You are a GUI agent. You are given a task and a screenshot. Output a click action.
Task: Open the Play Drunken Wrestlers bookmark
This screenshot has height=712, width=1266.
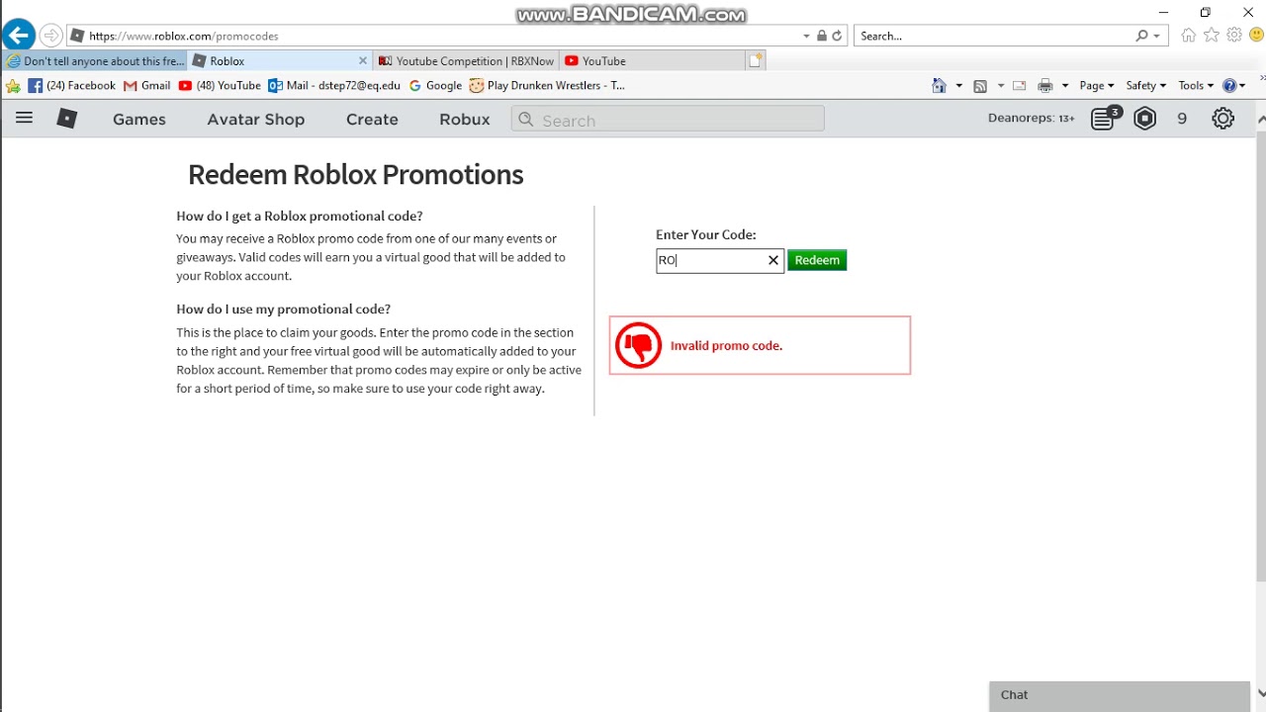[x=547, y=86]
